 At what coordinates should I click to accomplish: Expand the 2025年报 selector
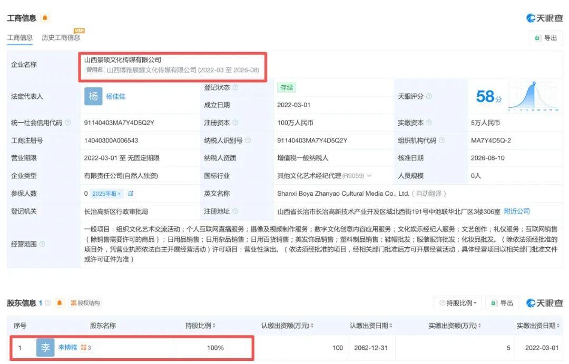coord(106,194)
